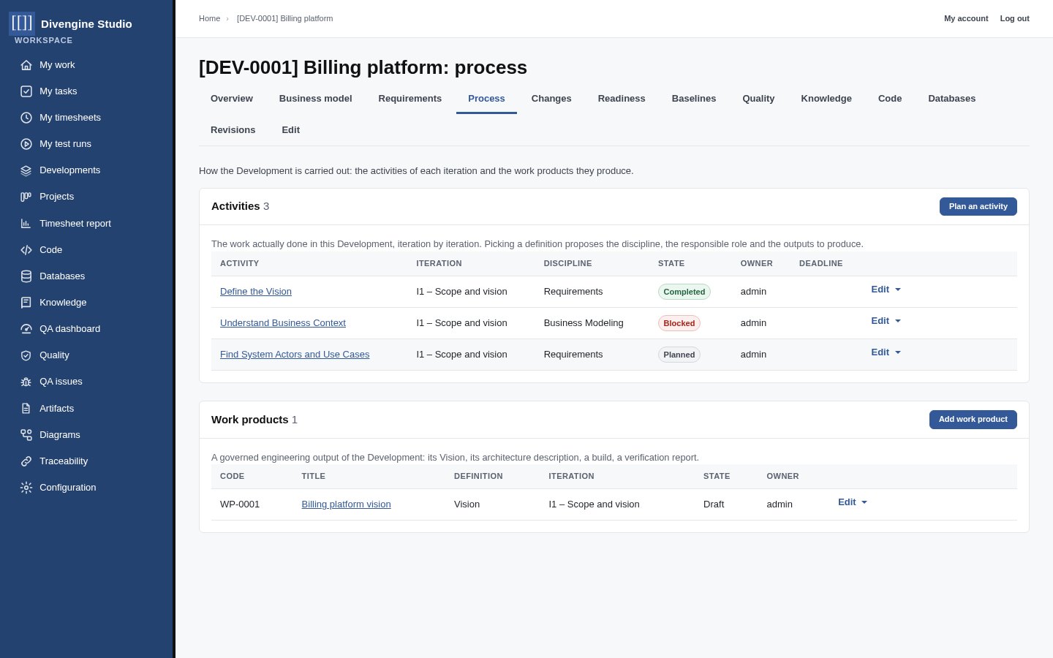Click Log out in the header

coord(1015,18)
